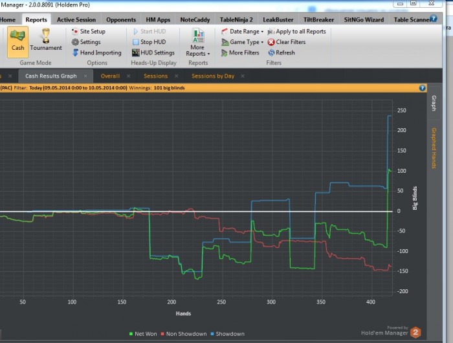453x343 pixels.
Task: Open Sessions by Day tab
Action: click(x=213, y=76)
